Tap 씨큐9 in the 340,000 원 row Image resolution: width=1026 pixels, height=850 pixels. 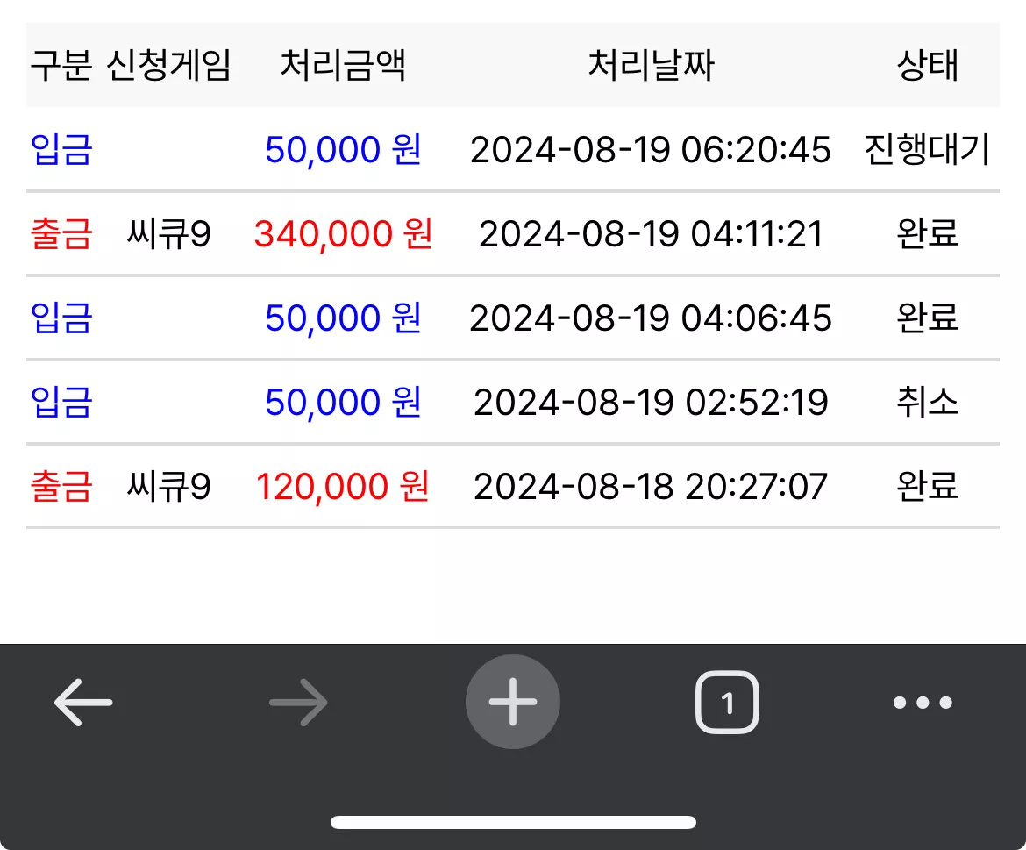(x=168, y=234)
